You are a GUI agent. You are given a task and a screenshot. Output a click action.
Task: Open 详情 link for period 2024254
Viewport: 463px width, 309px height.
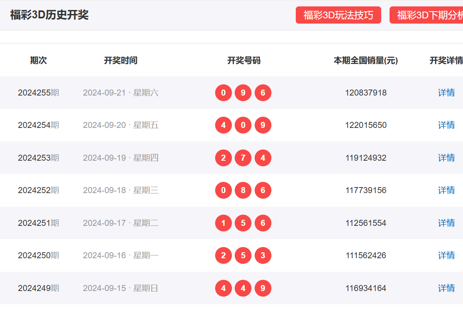[446, 125]
